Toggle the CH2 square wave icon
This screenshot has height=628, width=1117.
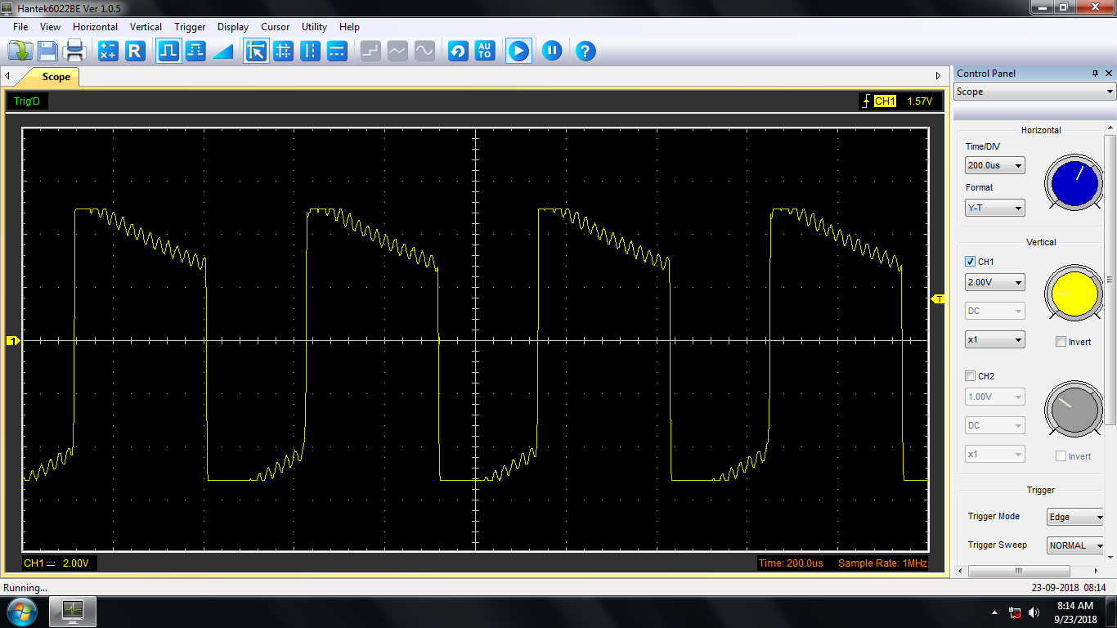195,51
